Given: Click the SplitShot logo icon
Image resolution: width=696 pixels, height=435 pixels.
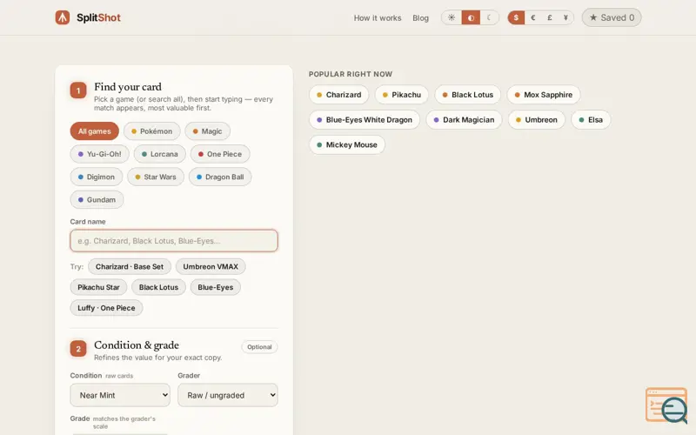Looking at the screenshot, I should click(x=63, y=17).
